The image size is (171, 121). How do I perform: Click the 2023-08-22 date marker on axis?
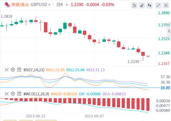coord(36,116)
